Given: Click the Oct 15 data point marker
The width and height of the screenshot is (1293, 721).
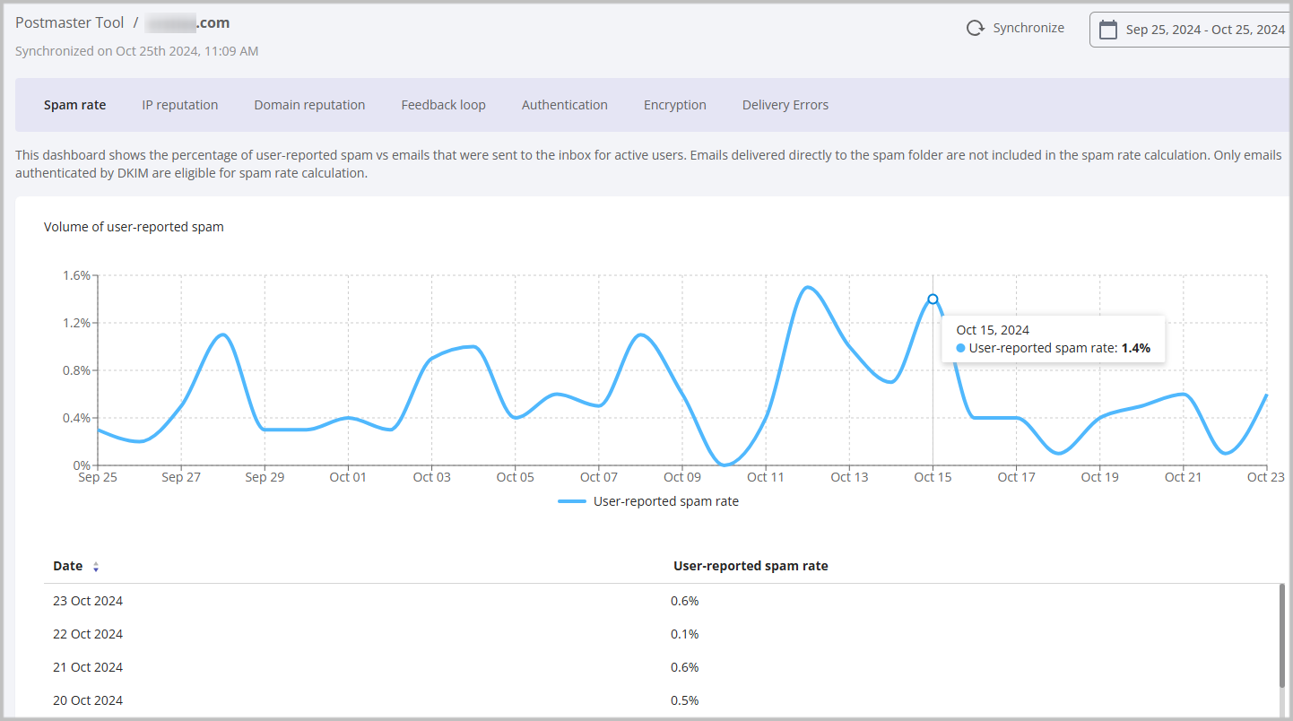Looking at the screenshot, I should [933, 300].
